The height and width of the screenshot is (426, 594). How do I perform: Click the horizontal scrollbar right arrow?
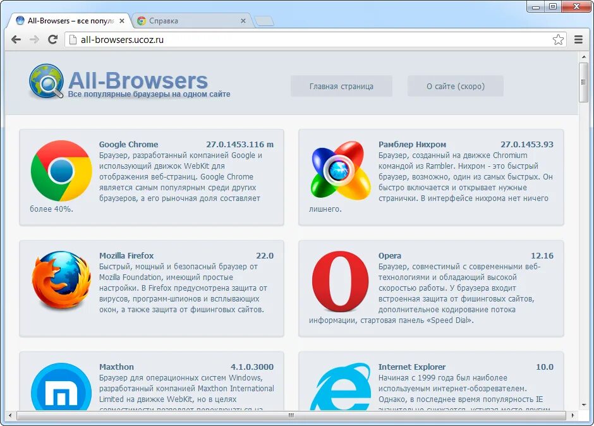click(x=573, y=415)
